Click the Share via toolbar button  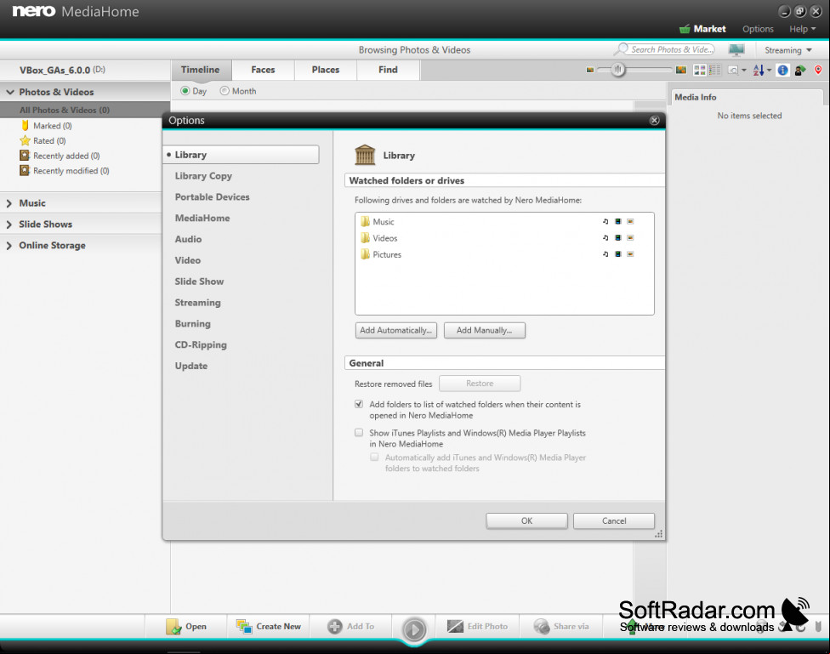(x=561, y=627)
